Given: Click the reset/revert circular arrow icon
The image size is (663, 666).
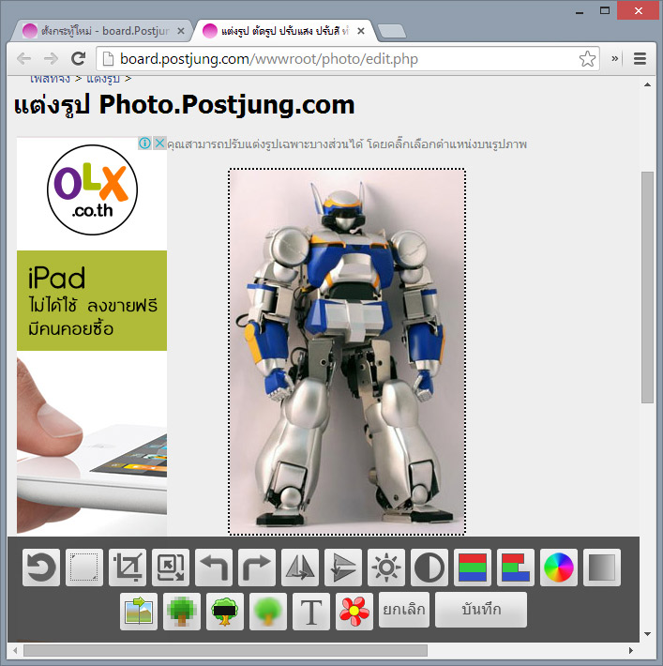Looking at the screenshot, I should (x=40, y=568).
